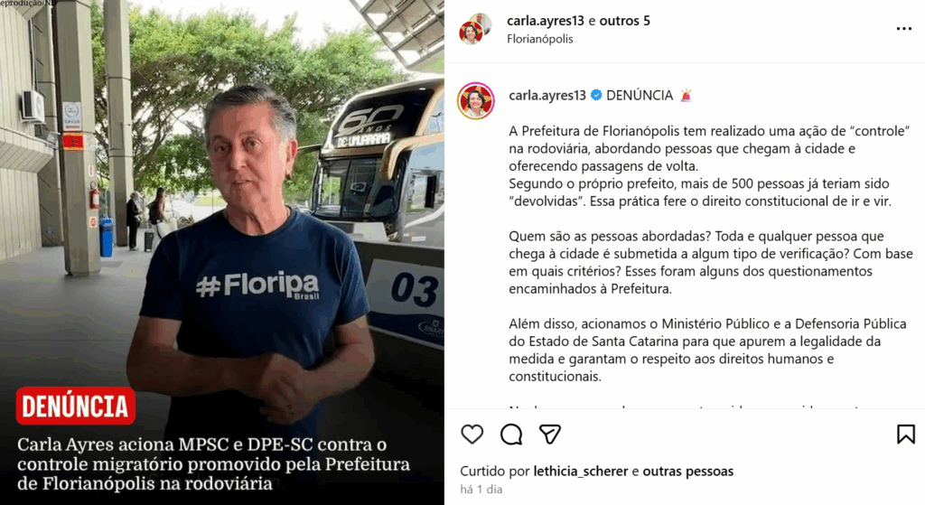Image resolution: width=925 pixels, height=505 pixels.
Task: Play the video of man at bus station
Action: 222,253
